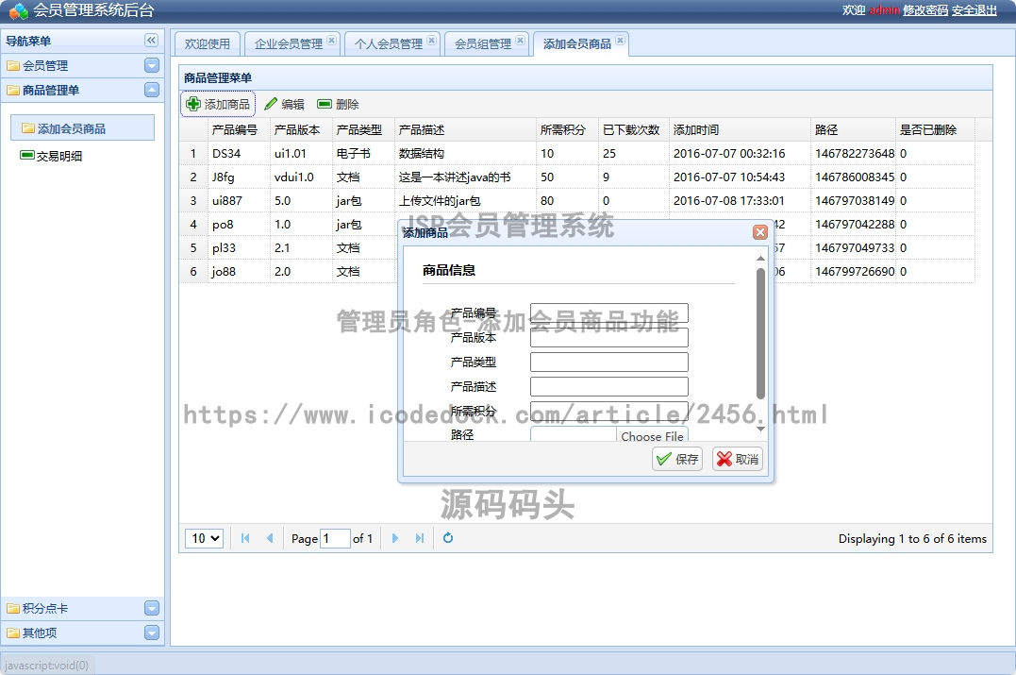Focus the 产品描述 input field
Image resolution: width=1016 pixels, height=675 pixels.
pos(609,386)
